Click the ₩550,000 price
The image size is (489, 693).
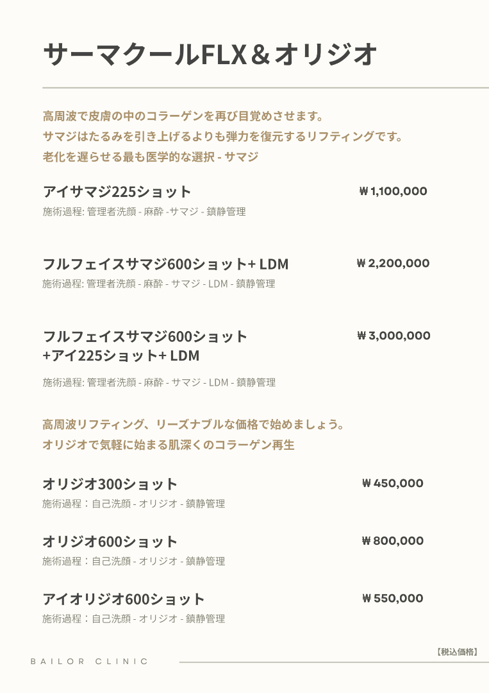pyautogui.click(x=393, y=599)
